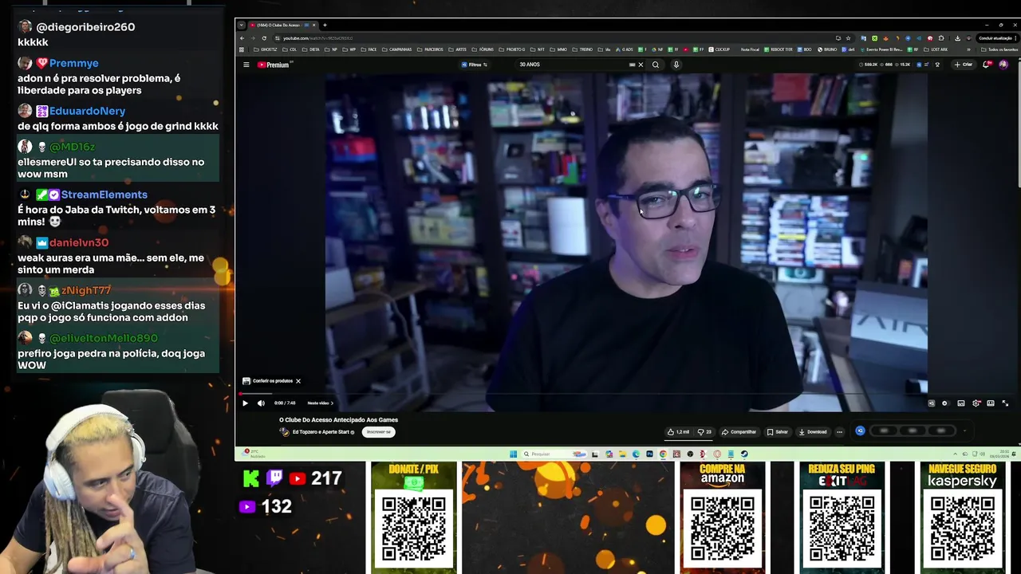The height and width of the screenshot is (574, 1021).
Task: Seek on the video progress bar
Action: coord(584,394)
